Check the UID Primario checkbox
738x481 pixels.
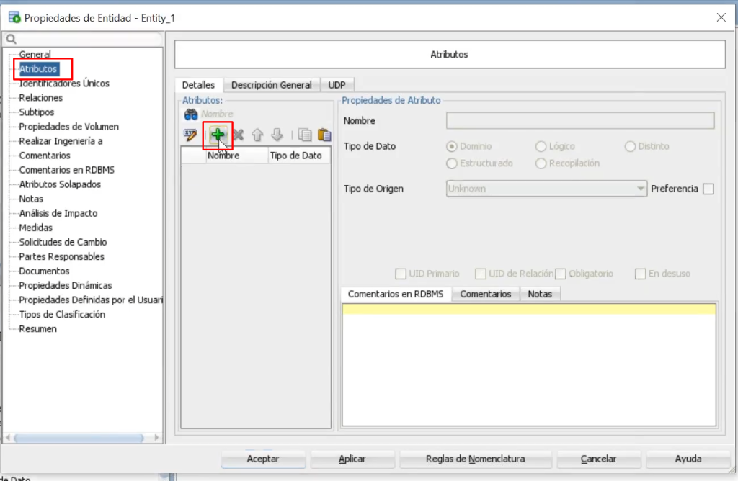coord(401,274)
